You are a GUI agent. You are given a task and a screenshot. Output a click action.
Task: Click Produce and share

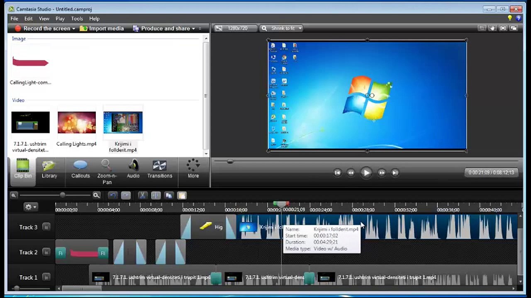point(161,29)
